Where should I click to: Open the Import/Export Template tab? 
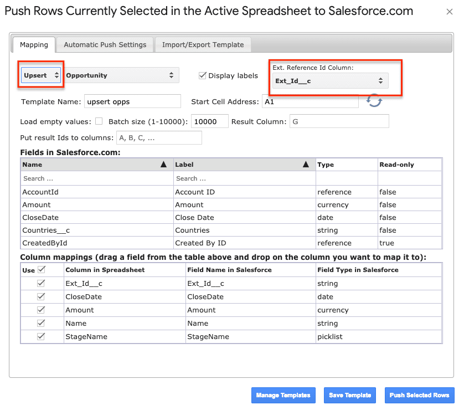[x=203, y=45]
